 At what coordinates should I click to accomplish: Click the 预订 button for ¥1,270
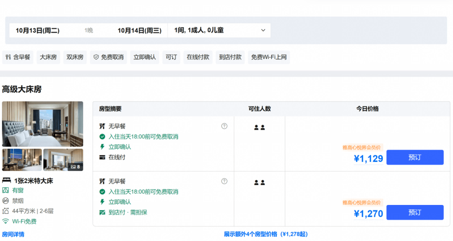[x=415, y=212]
